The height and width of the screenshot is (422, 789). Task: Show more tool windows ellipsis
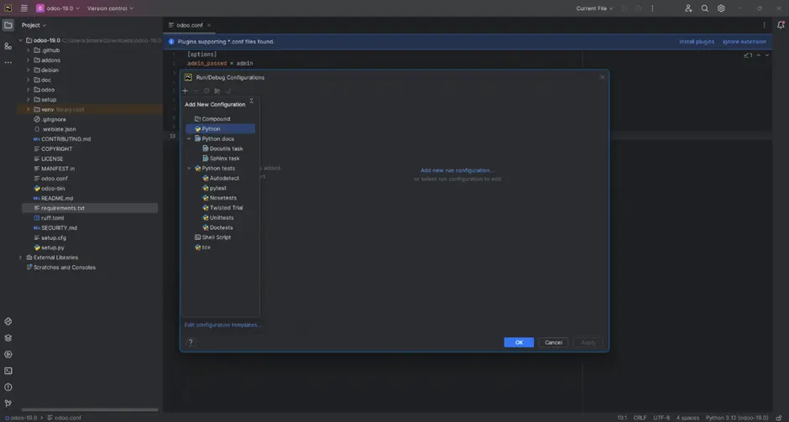point(8,62)
